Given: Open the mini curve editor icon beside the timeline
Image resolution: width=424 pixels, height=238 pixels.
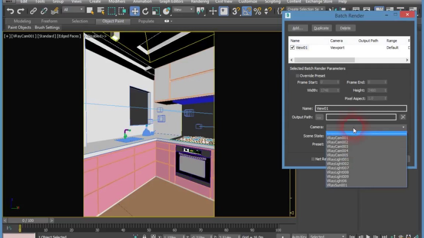Looking at the screenshot, I should (x=9, y=228).
